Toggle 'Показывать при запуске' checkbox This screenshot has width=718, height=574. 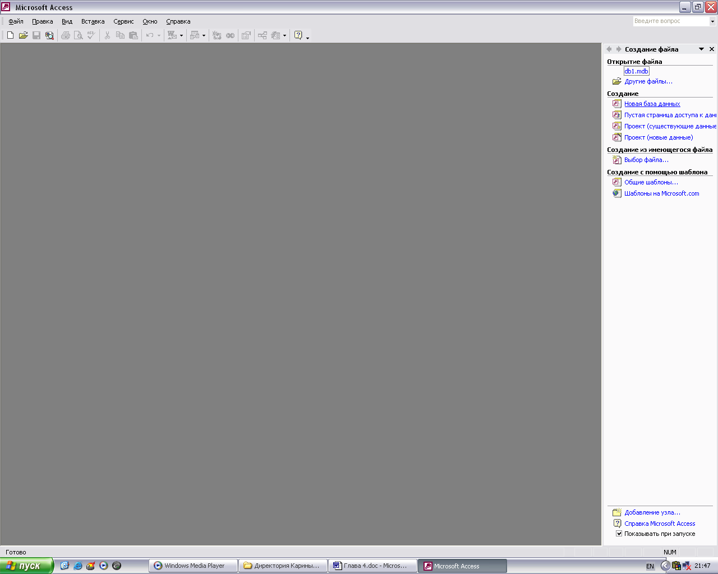pyautogui.click(x=619, y=534)
